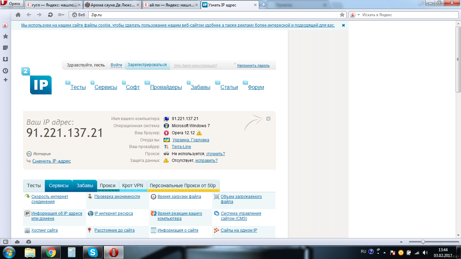Navigate back to the previous page
Screen dimensions: 461x259
coord(29,15)
